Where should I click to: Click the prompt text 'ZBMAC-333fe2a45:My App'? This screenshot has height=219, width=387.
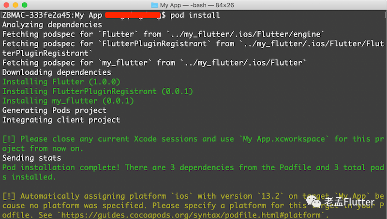pos(52,15)
